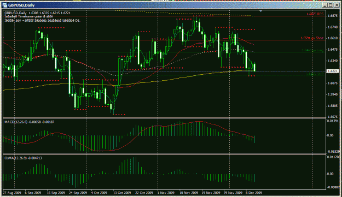Click the 1.5675 price scale value
342x197 pixels.
point(332,117)
